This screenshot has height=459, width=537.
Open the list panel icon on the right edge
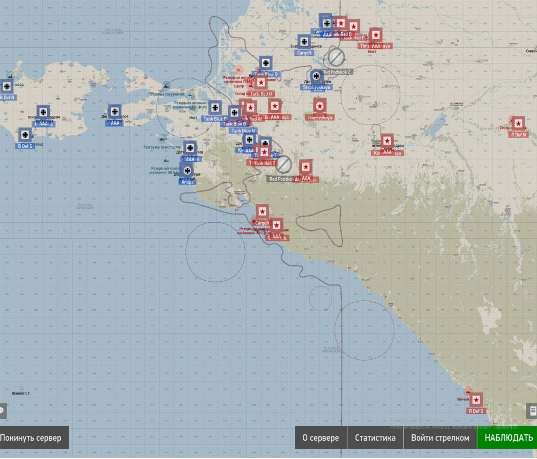533,410
